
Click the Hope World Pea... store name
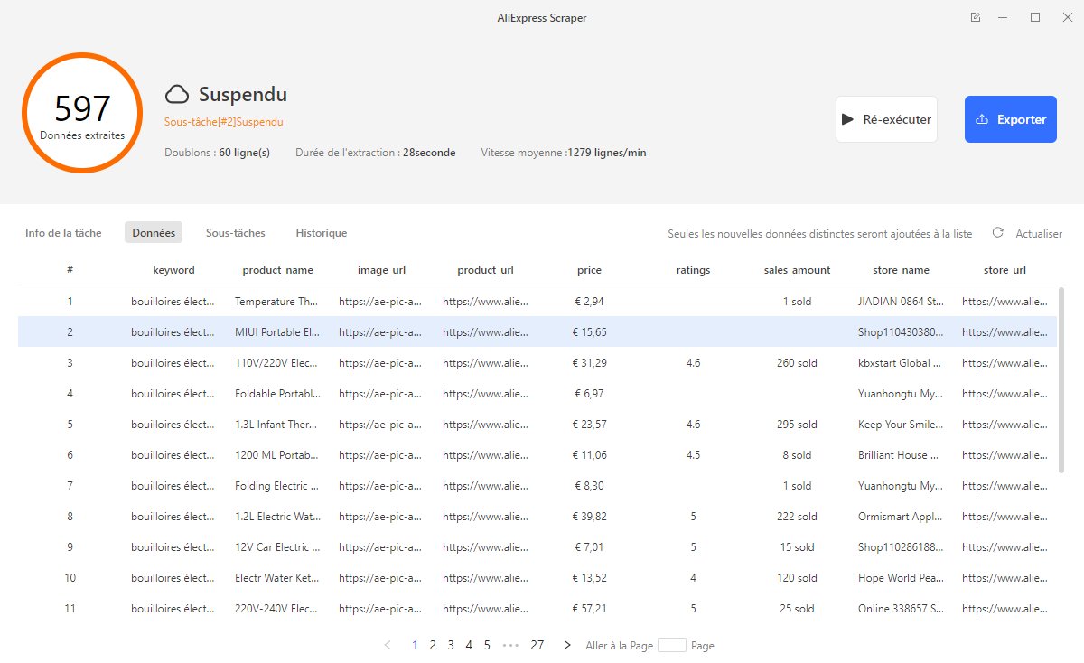[x=901, y=578]
